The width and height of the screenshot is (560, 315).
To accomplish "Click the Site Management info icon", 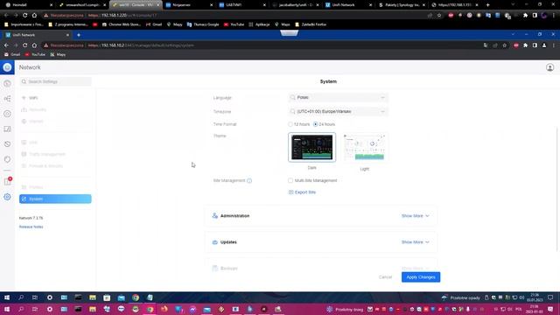I will (249, 181).
